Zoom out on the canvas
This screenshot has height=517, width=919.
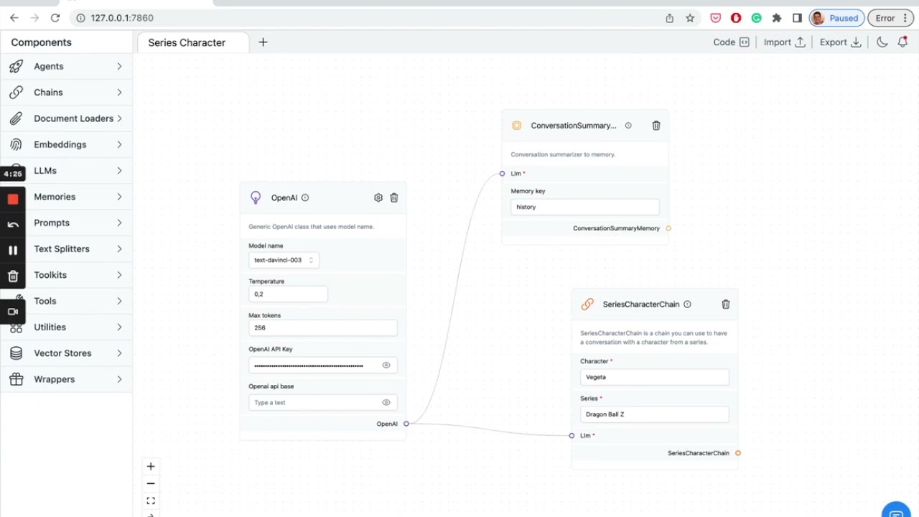[151, 483]
